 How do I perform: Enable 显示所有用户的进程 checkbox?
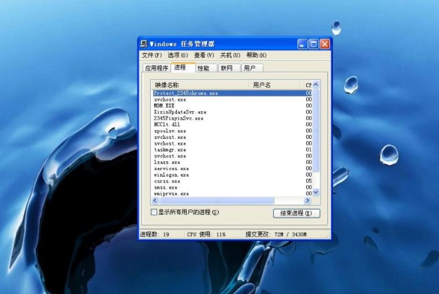pyautogui.click(x=154, y=212)
